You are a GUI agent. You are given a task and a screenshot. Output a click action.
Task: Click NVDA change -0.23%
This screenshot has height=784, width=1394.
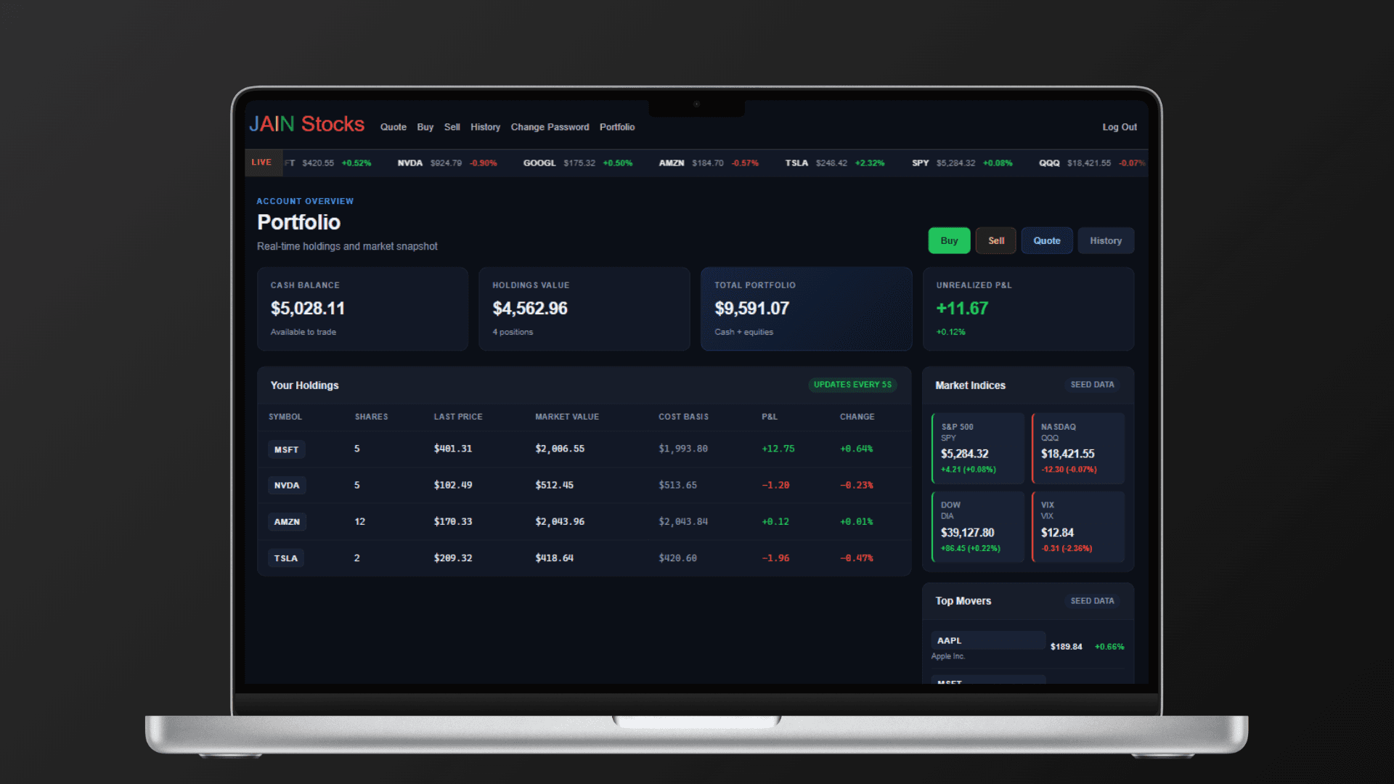tap(857, 485)
